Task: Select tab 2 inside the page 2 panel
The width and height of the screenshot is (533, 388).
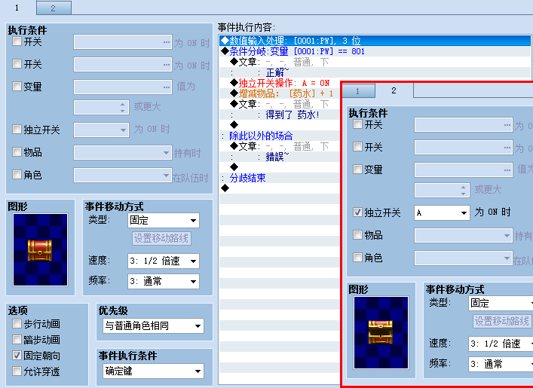Action: point(394,90)
